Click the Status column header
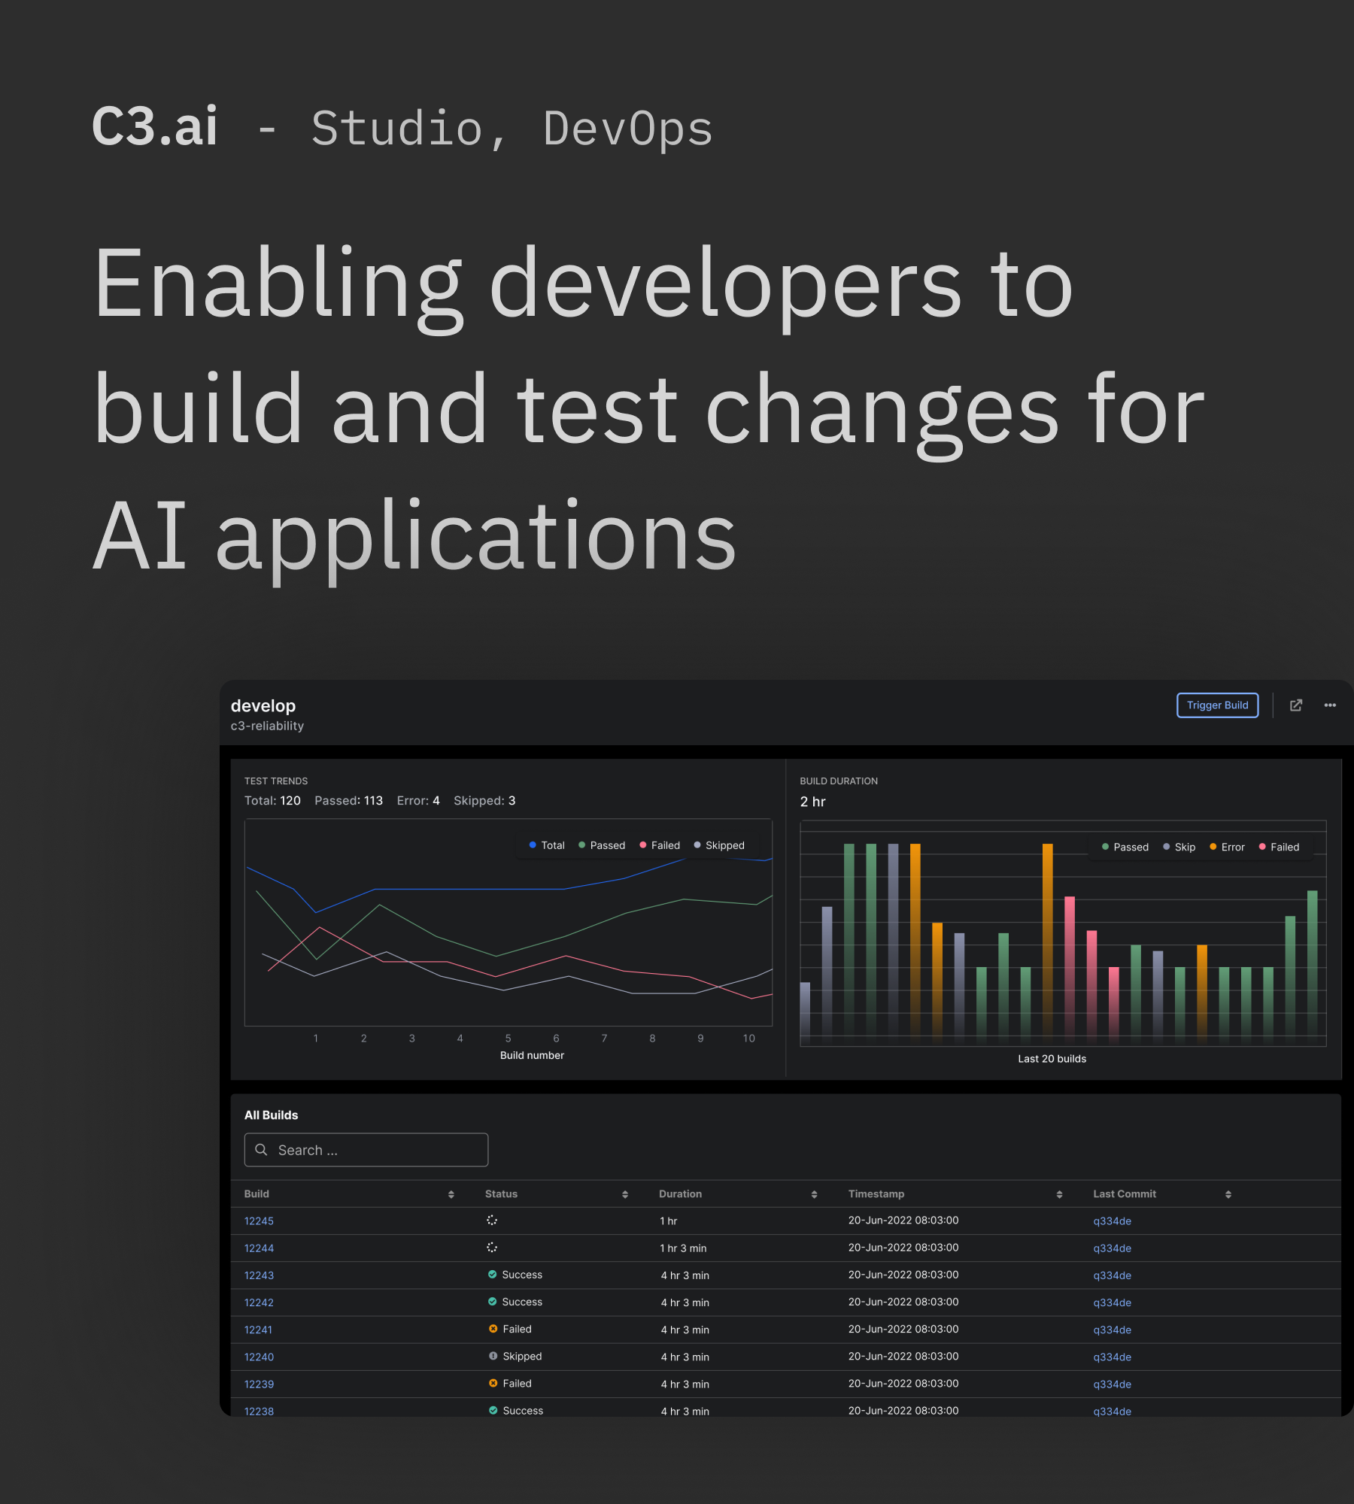 [x=501, y=1194]
